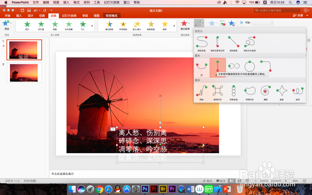Apply the 字体颜色 emphasis effect

tap(123, 26)
